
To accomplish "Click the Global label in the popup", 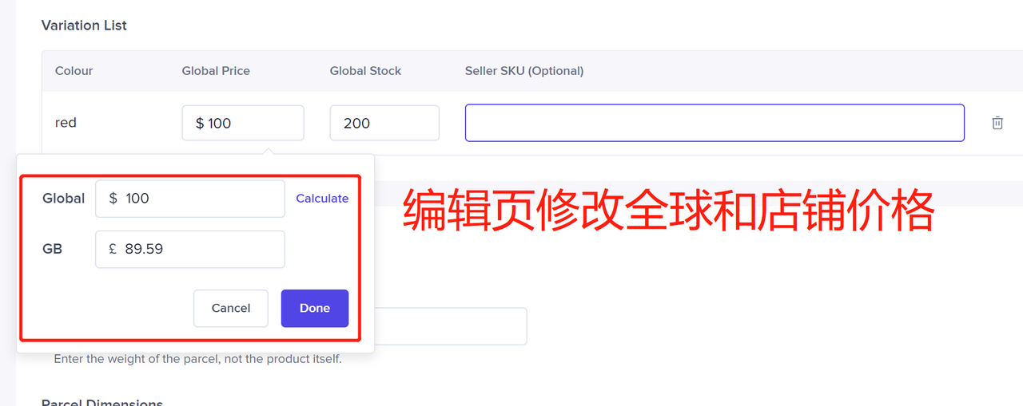I will (x=63, y=199).
